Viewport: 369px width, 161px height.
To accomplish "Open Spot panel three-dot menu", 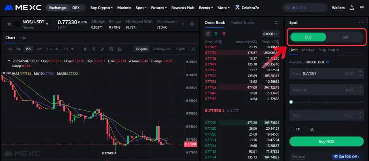I will pyautogui.click(x=361, y=23).
